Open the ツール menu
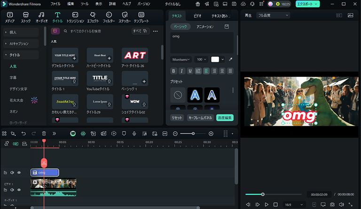 pyautogui.click(x=85, y=4)
